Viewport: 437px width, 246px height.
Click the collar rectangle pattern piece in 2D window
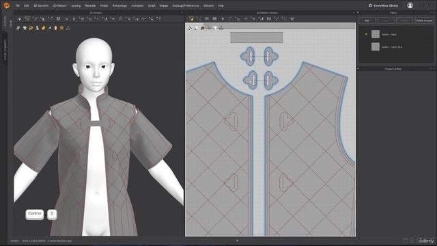[257, 38]
